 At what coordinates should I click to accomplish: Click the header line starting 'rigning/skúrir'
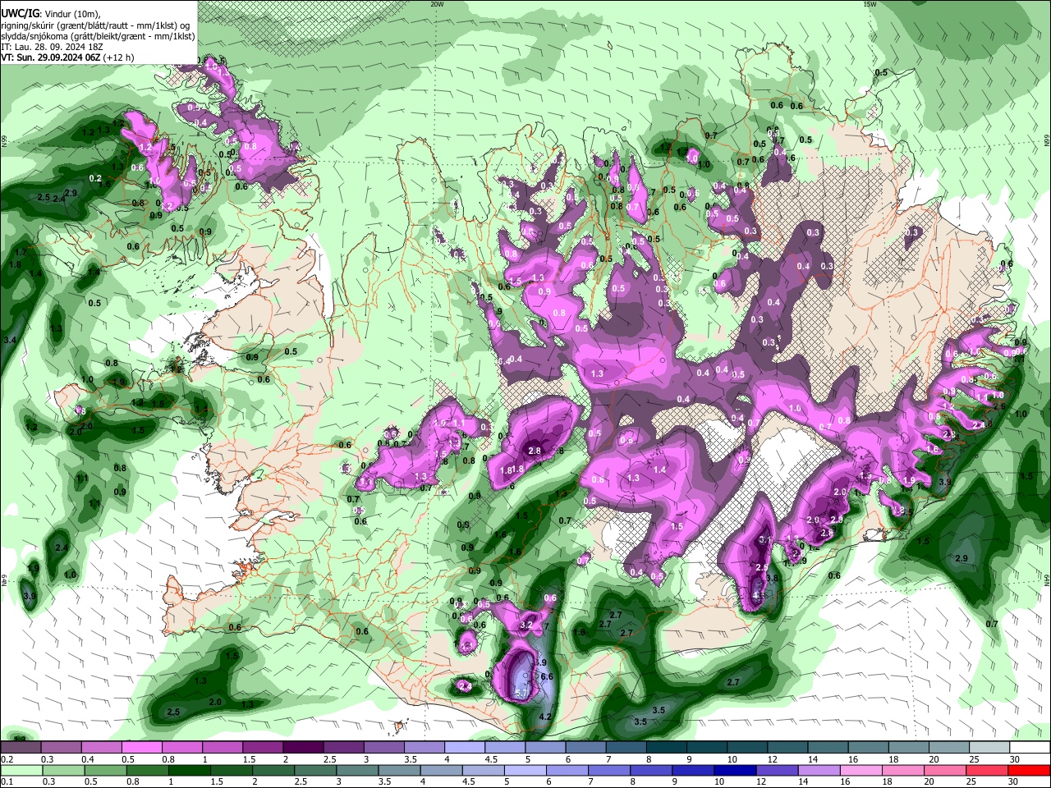pyautogui.click(x=95, y=25)
